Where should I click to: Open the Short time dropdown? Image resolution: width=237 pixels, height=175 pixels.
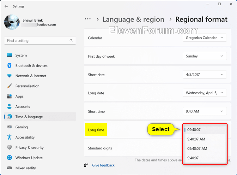[205, 111]
